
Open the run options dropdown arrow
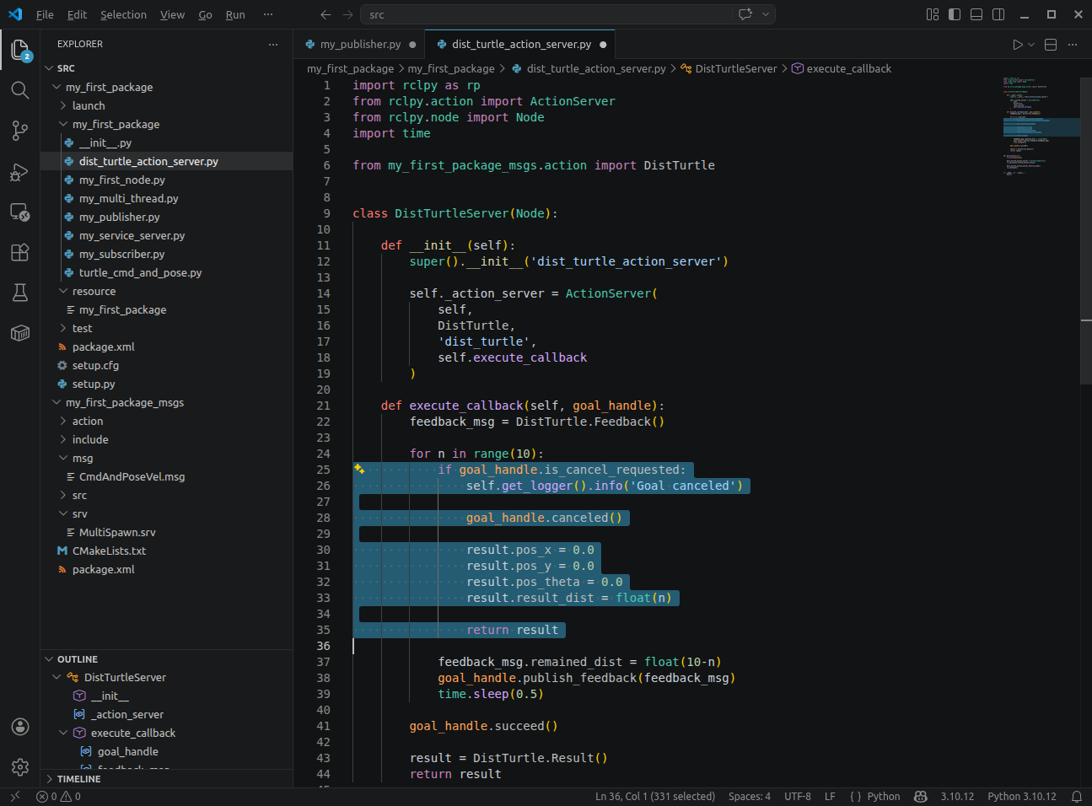coord(1031,45)
